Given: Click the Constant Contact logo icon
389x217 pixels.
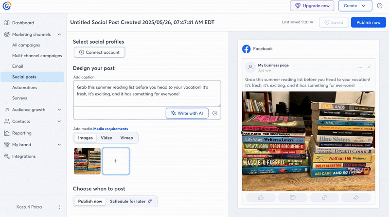Looking at the screenshot, I should pyautogui.click(x=7, y=6).
